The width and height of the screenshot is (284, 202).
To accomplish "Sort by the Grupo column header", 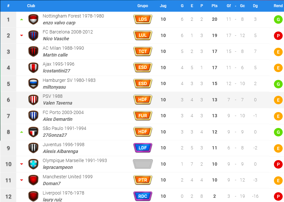I will pos(142,6).
